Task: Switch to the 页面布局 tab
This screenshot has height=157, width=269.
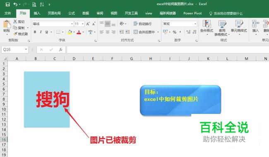Action: pyautogui.click(x=54, y=13)
